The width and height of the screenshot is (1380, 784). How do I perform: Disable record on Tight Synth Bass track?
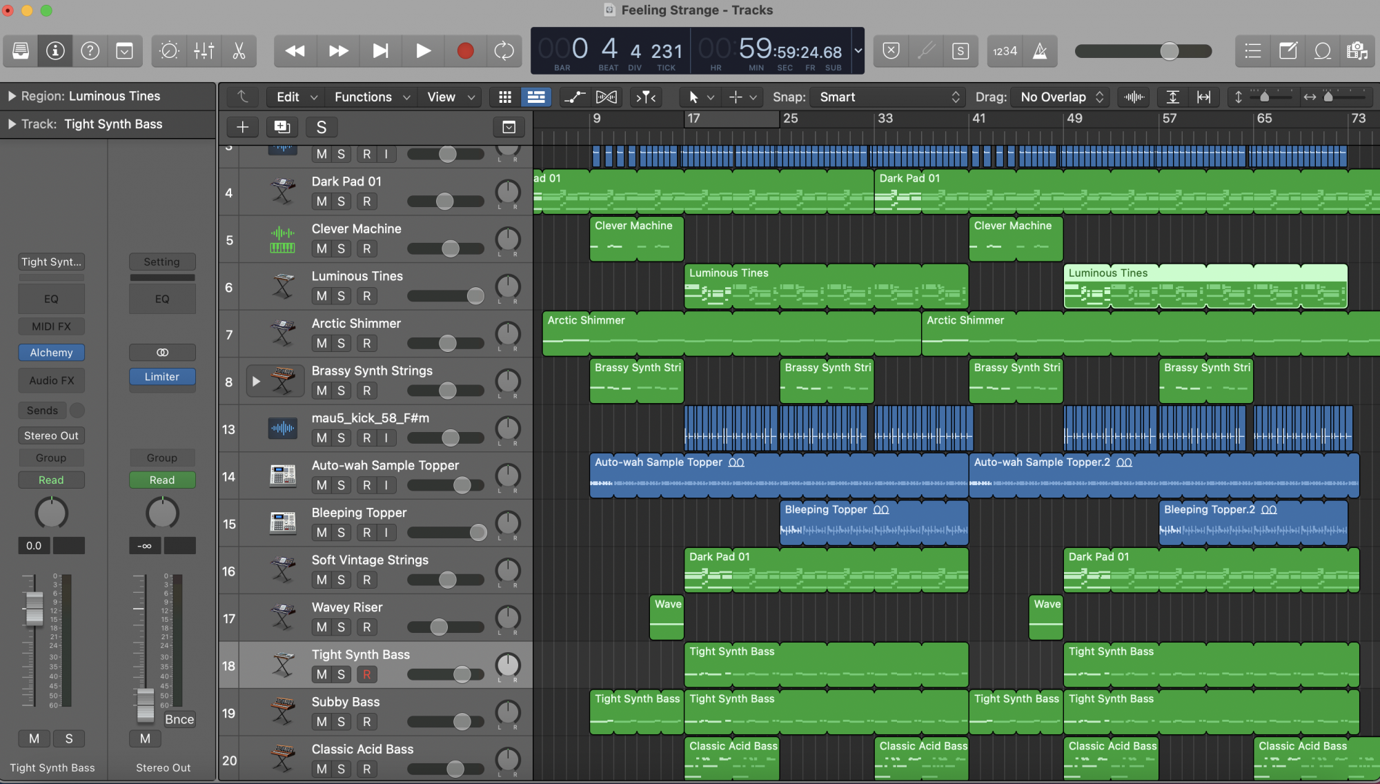pos(366,674)
